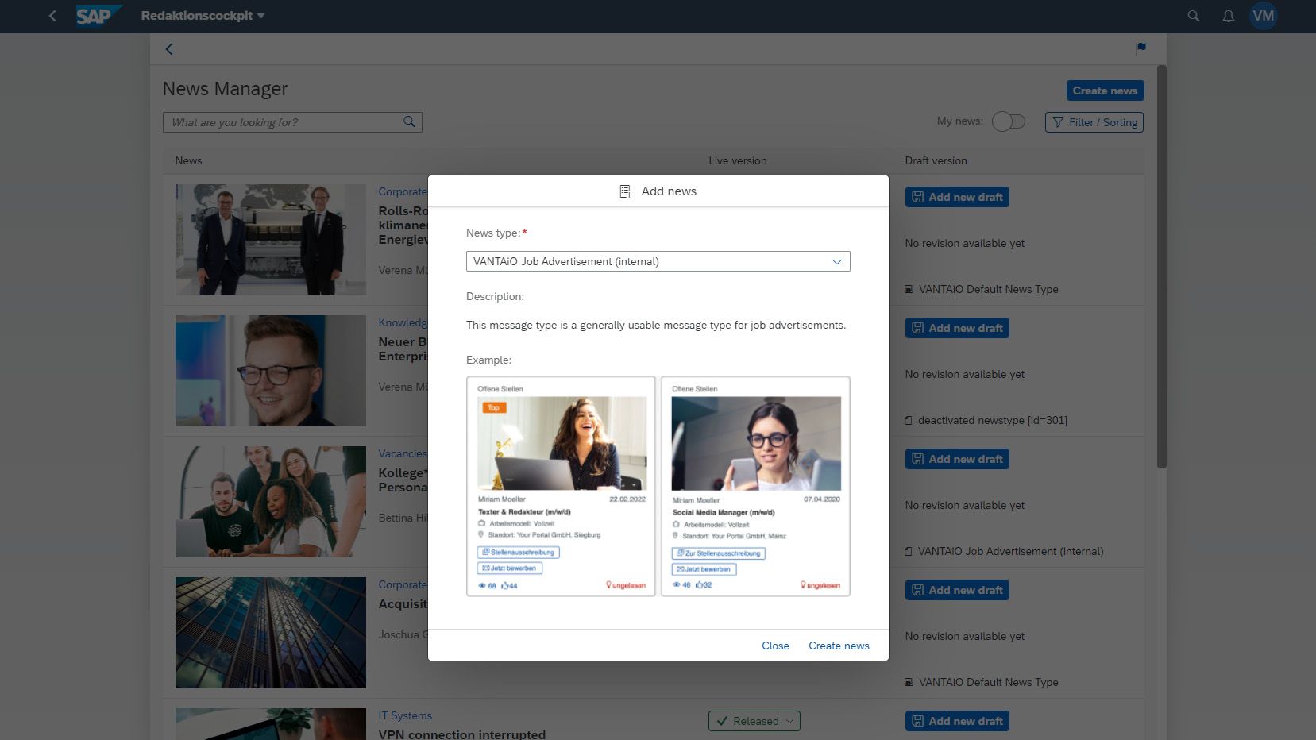The width and height of the screenshot is (1316, 740).
Task: Open the notifications bell icon
Action: pyautogui.click(x=1228, y=16)
